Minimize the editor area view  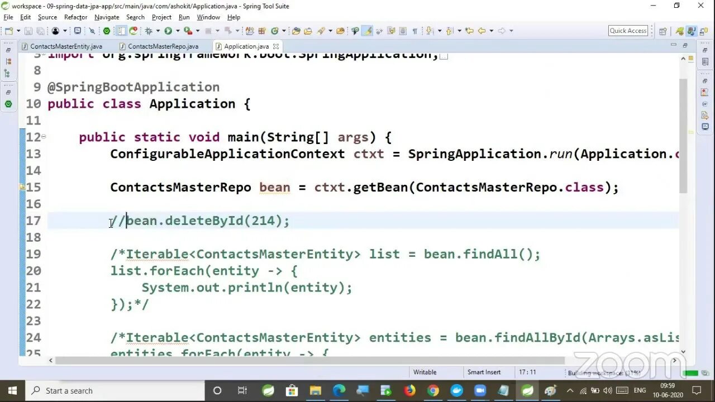[x=674, y=45]
